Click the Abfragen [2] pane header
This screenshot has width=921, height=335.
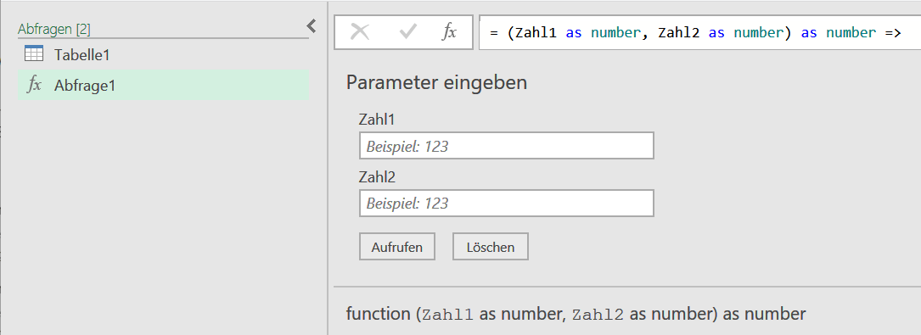tap(54, 29)
